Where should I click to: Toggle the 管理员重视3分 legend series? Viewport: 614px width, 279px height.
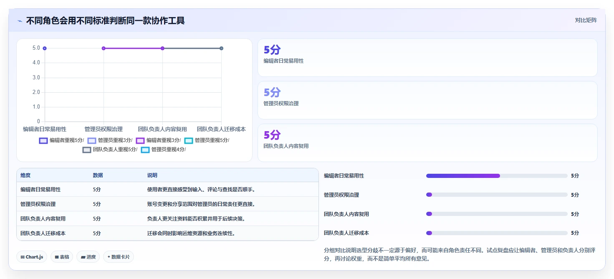(x=110, y=140)
